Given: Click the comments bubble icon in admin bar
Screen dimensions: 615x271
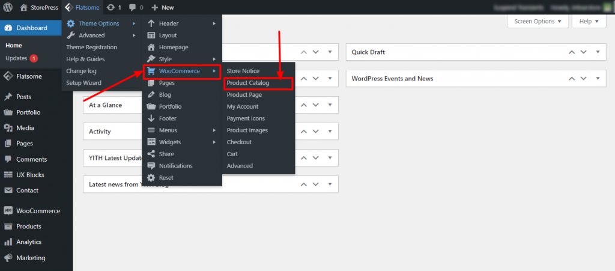Looking at the screenshot, I should (x=133, y=7).
